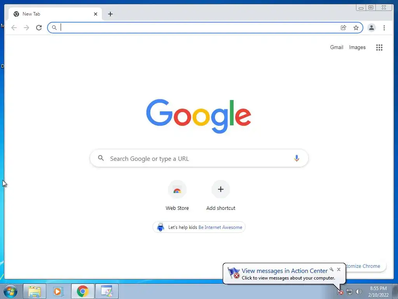Restore down the Chrome window
398x299 pixels.
pyautogui.click(x=370, y=8)
